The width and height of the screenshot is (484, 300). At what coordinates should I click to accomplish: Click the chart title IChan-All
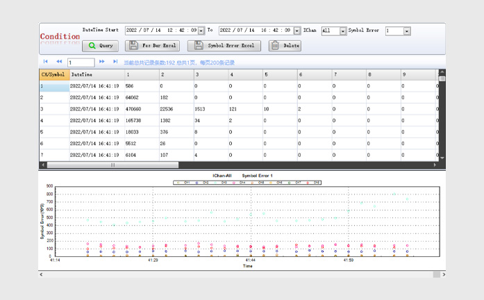(222, 176)
